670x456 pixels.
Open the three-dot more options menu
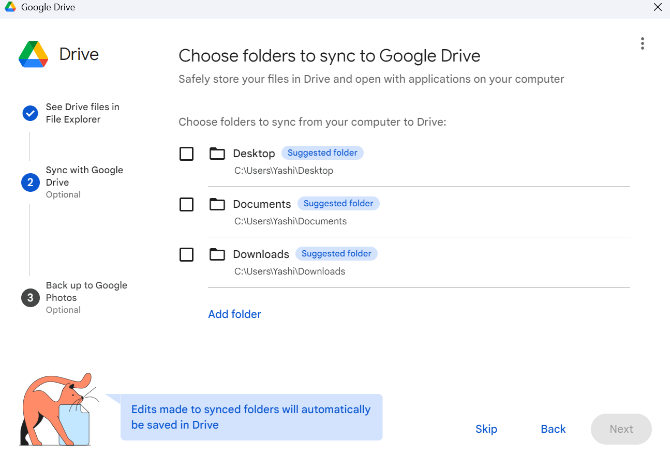point(642,43)
